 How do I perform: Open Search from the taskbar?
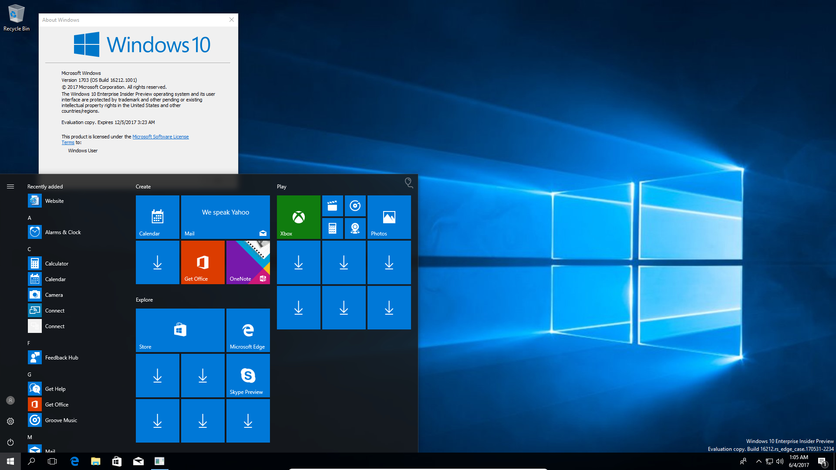[x=31, y=461]
